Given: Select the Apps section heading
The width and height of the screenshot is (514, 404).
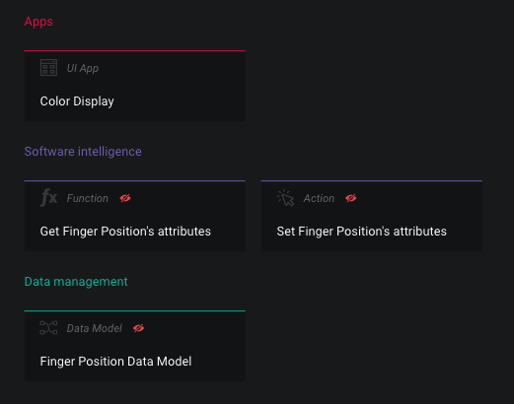Looking at the screenshot, I should (x=38, y=22).
